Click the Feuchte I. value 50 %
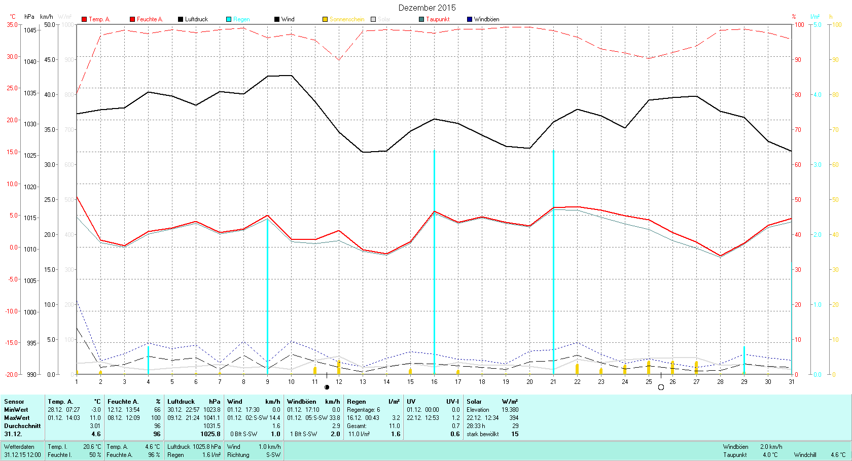This screenshot has width=852, height=461. click(95, 455)
